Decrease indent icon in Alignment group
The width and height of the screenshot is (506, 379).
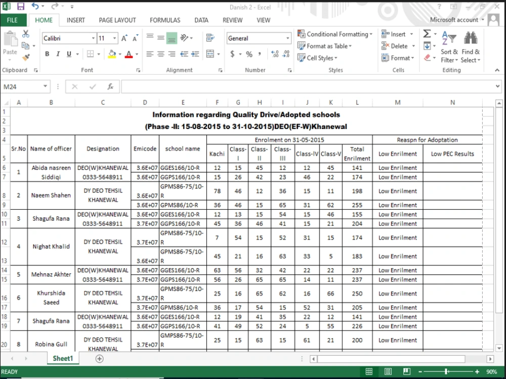point(184,54)
